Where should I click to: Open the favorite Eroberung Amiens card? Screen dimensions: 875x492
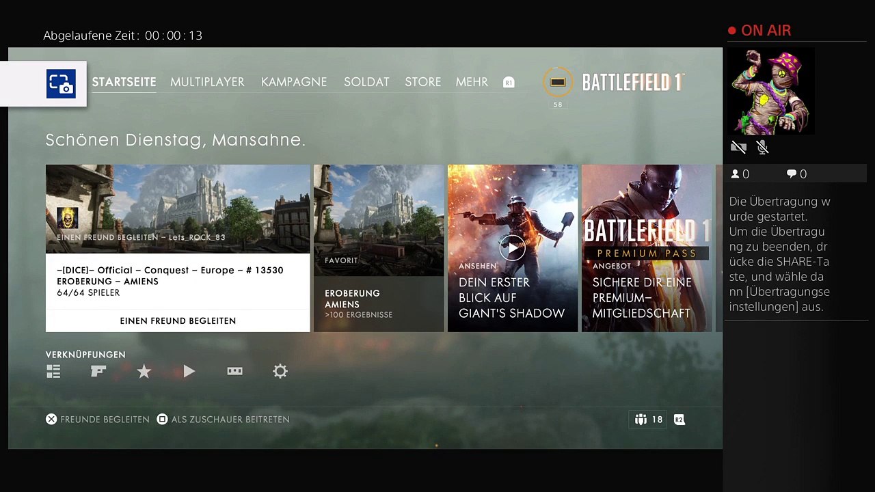click(x=379, y=248)
